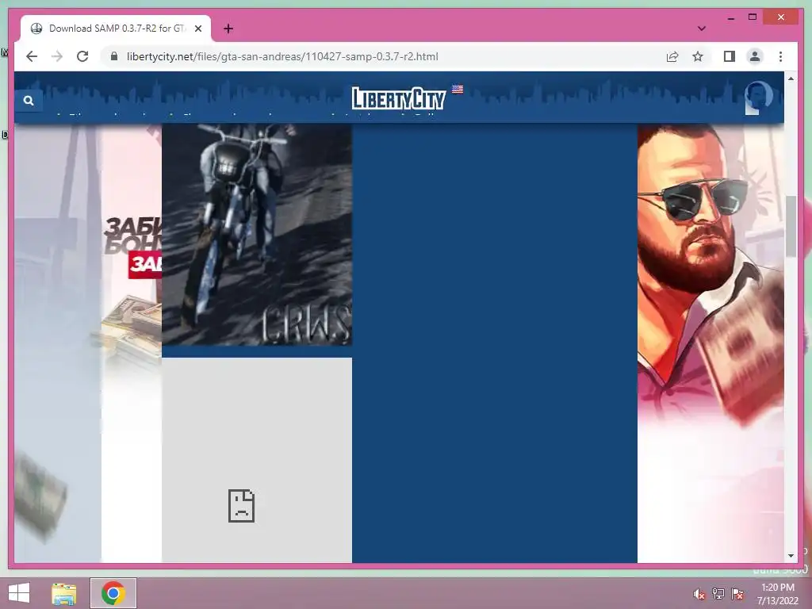
Task: Open the LibertyCity logo home link
Action: pyautogui.click(x=398, y=98)
